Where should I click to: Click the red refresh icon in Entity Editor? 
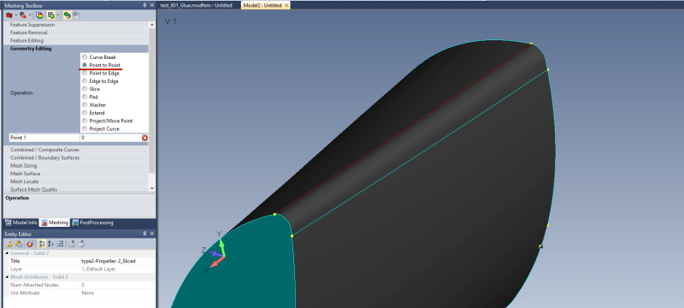coord(30,244)
